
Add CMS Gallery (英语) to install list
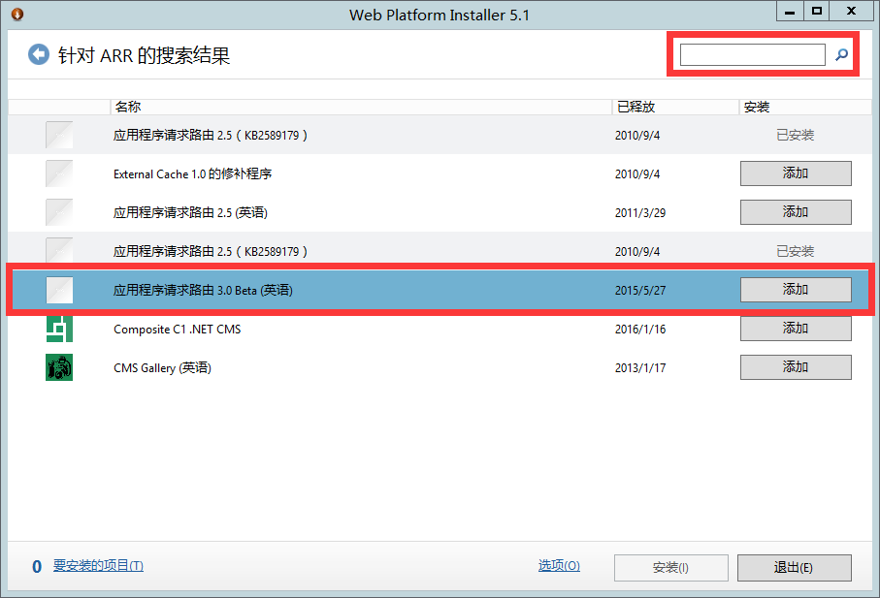point(795,367)
